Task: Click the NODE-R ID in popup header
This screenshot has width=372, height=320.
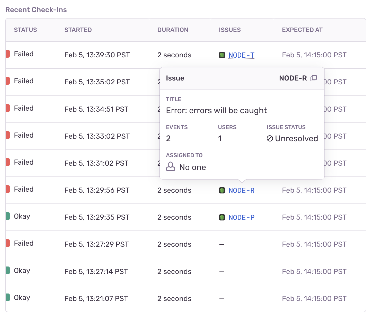Action: pyautogui.click(x=293, y=78)
